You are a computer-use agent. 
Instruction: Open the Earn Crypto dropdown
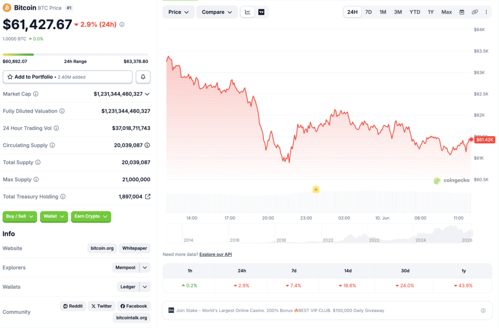[91, 217]
